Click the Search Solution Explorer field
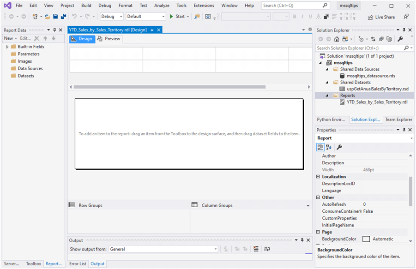Viewport: 416px width, 269px height. click(x=359, y=48)
